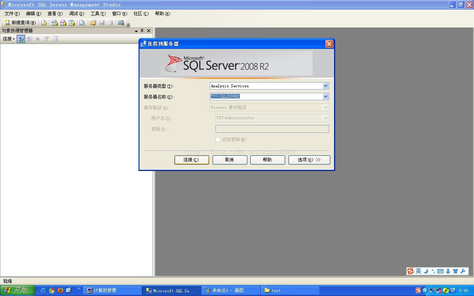The height and width of the screenshot is (296, 474).
Task: Click the filter funnel icon in Object Explorer
Action: tap(46, 39)
